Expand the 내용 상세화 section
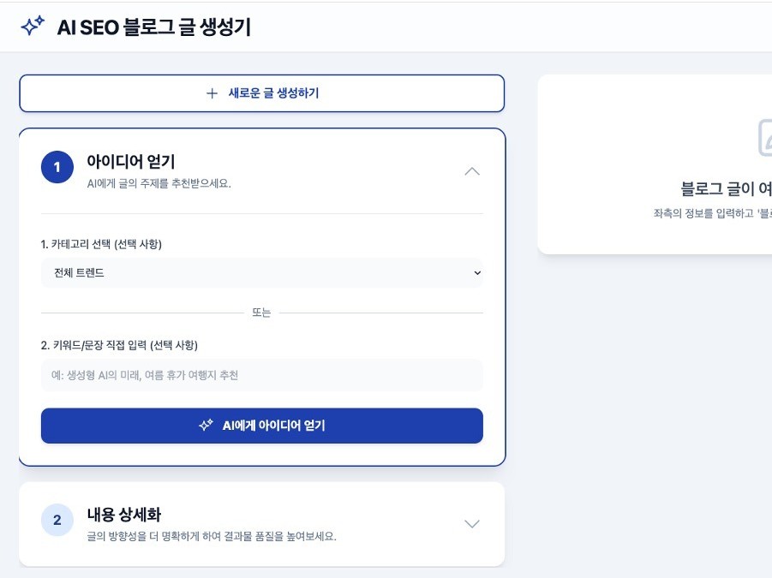Screen dimensions: 772x578 (x=470, y=522)
